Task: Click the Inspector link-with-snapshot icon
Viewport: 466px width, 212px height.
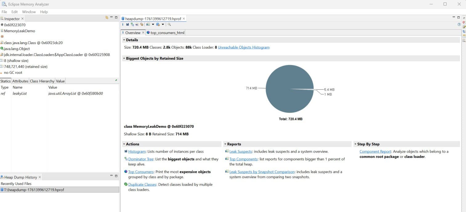Action: tap(107, 18)
